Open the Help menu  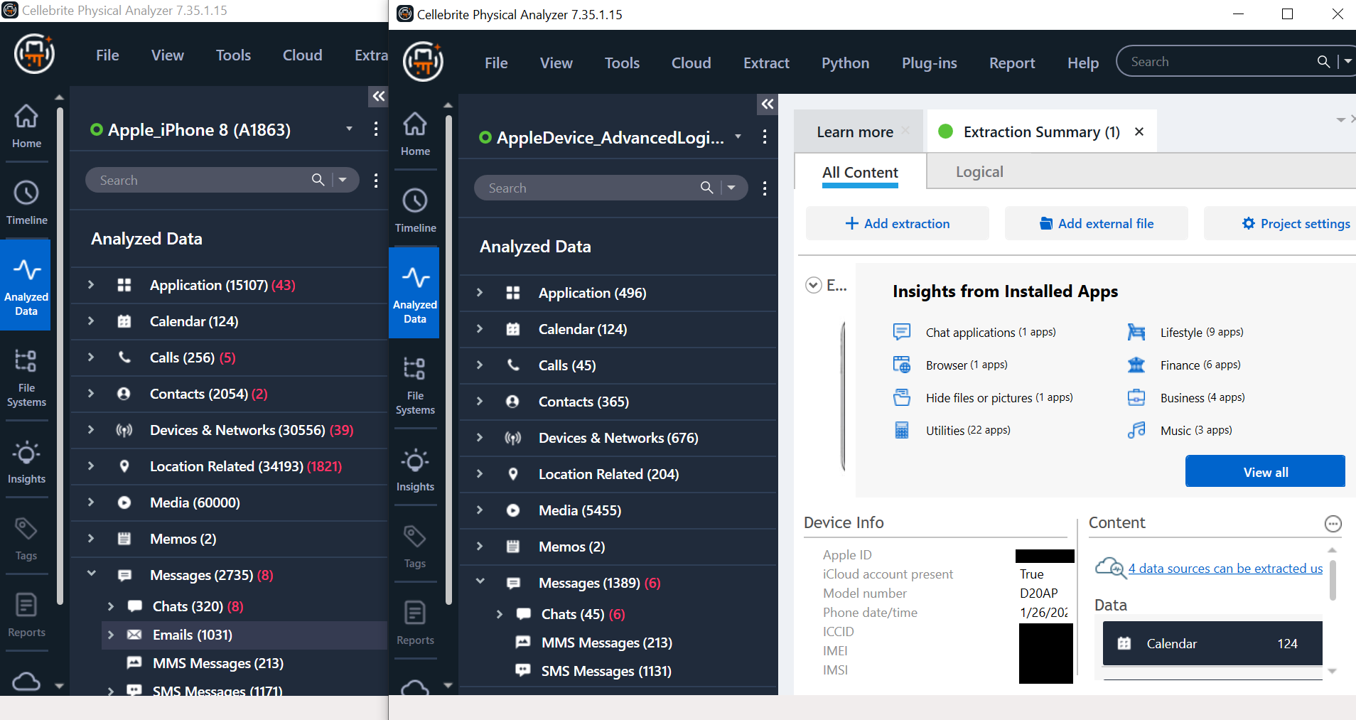point(1082,63)
